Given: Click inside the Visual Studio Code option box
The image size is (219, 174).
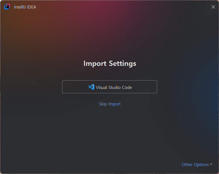Looking at the screenshot, I should tap(109, 87).
